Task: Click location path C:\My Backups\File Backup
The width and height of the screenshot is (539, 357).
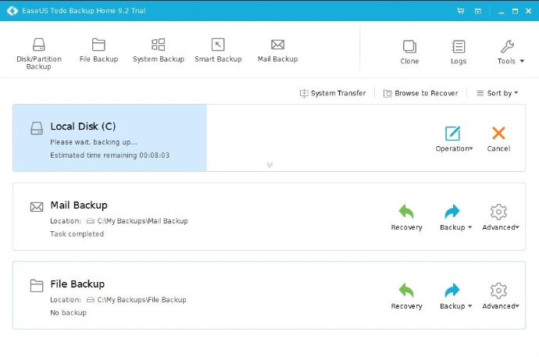Action: click(x=141, y=300)
